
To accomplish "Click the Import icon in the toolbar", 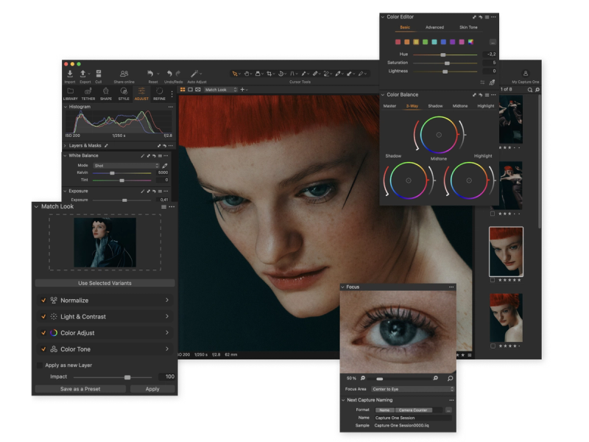I will point(70,74).
